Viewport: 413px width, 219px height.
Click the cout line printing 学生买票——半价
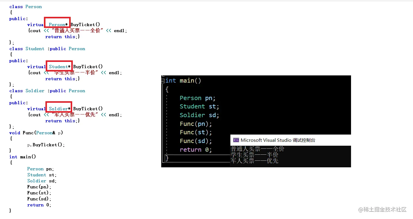point(75,73)
